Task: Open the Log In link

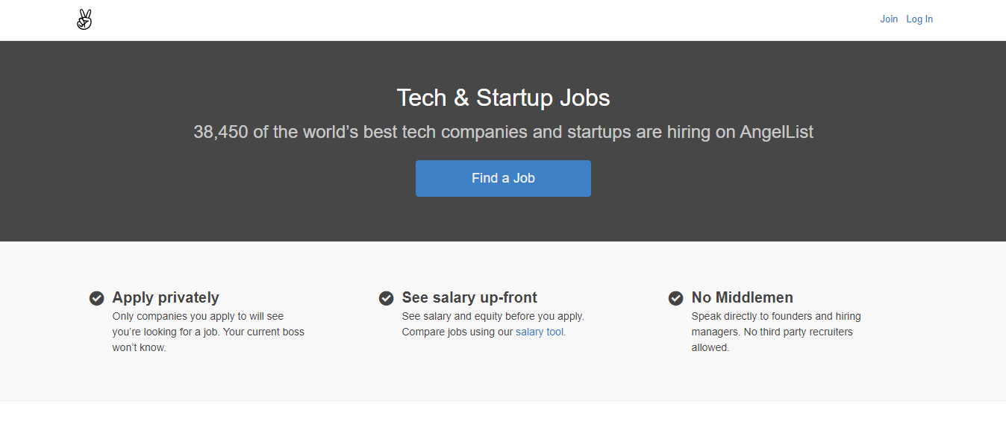Action: [919, 19]
